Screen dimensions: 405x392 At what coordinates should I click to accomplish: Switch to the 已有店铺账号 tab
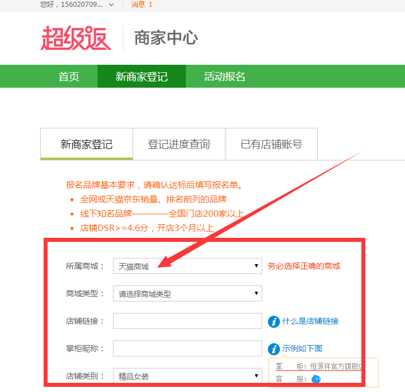point(271,144)
